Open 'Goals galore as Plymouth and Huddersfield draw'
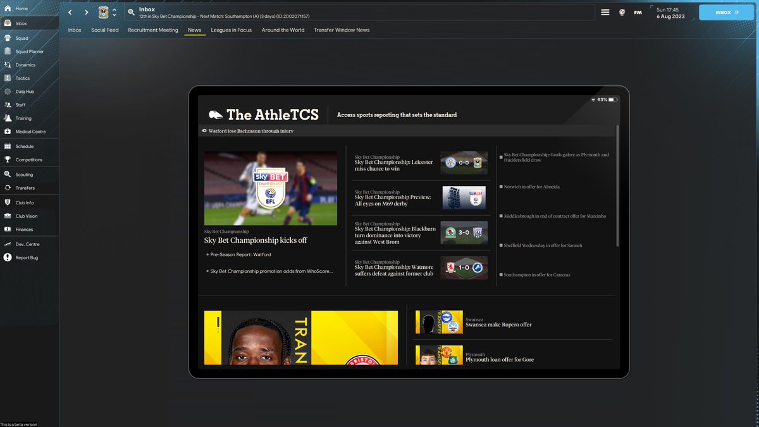759x427 pixels. [556, 157]
